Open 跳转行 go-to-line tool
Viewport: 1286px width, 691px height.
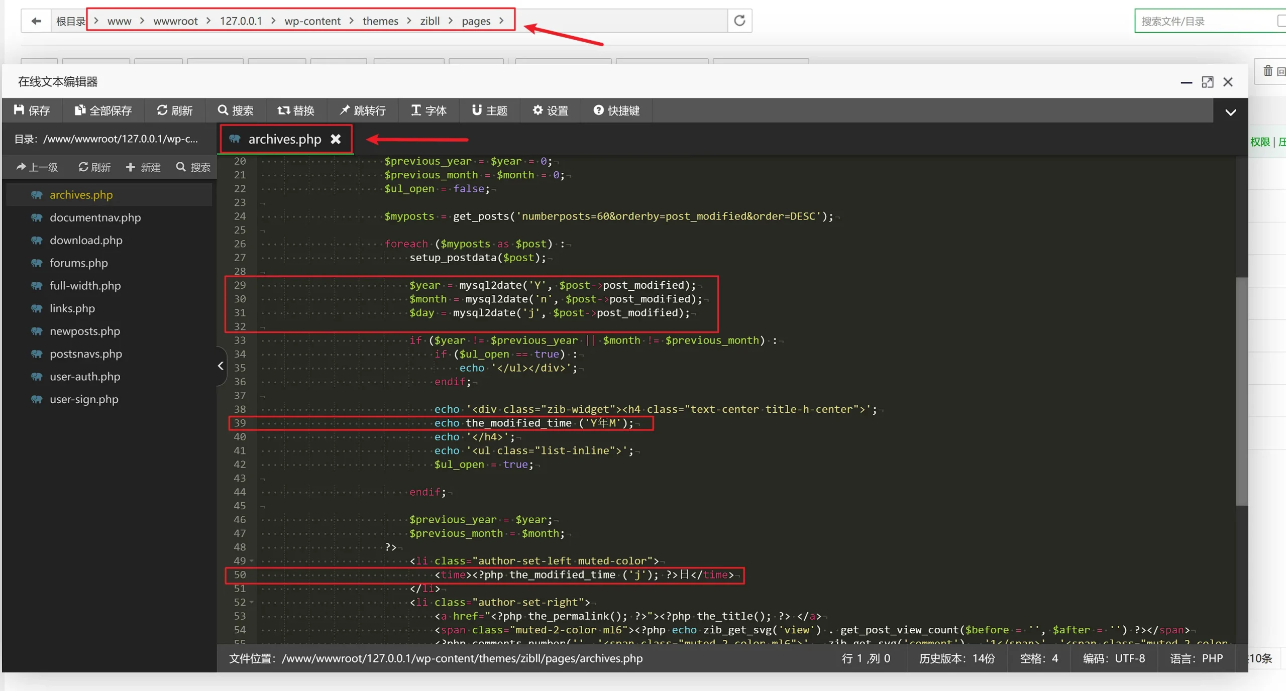click(362, 110)
